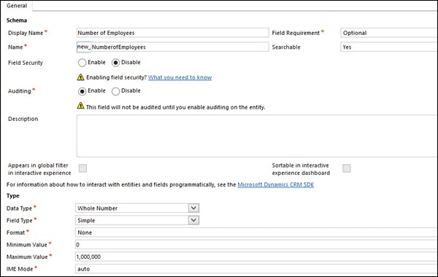Click into the Description text area

click(257, 136)
